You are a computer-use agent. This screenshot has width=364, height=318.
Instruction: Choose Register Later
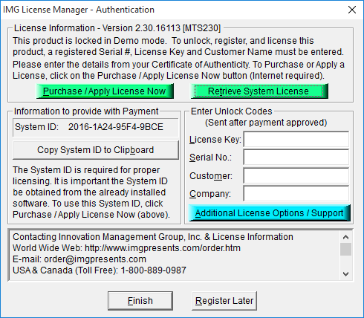click(x=224, y=301)
